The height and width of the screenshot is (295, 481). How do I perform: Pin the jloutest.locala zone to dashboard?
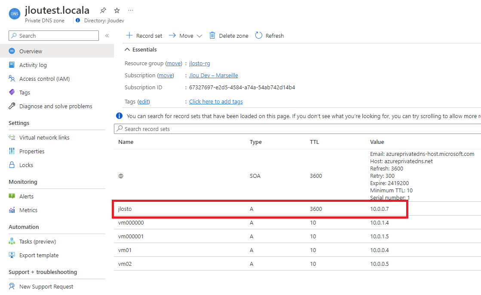(x=103, y=10)
